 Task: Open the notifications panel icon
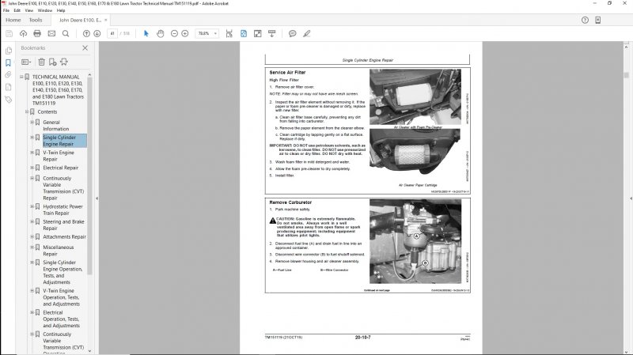click(598, 20)
